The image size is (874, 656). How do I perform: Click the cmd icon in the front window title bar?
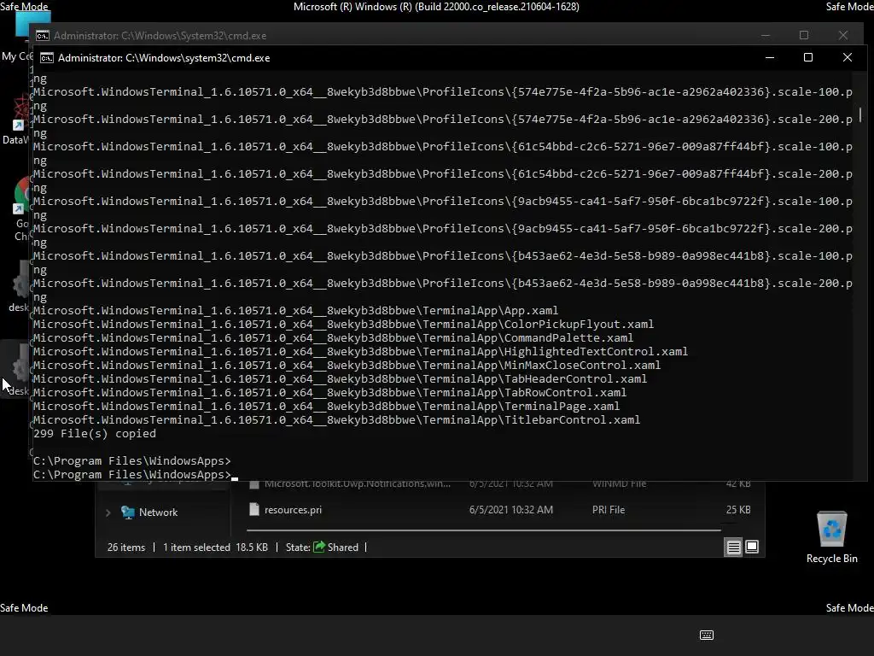47,58
